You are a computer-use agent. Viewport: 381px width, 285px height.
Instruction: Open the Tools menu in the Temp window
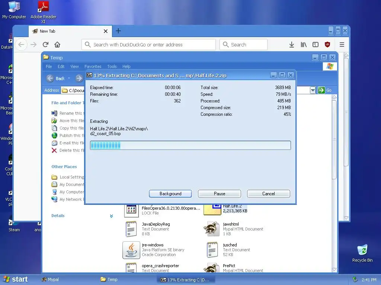(x=112, y=66)
